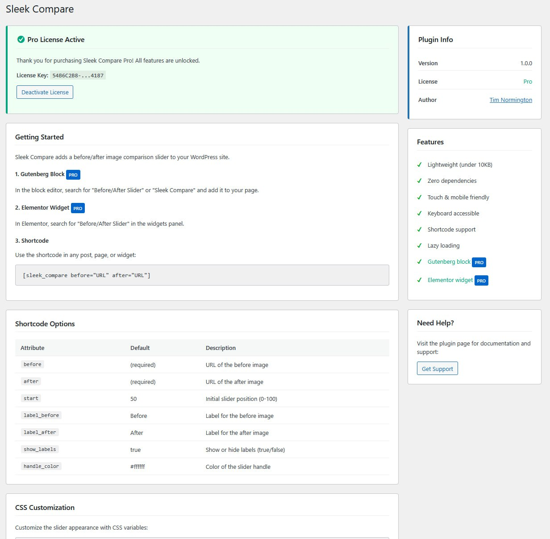Click the checkmark next to Keyboard accessible

[420, 213]
